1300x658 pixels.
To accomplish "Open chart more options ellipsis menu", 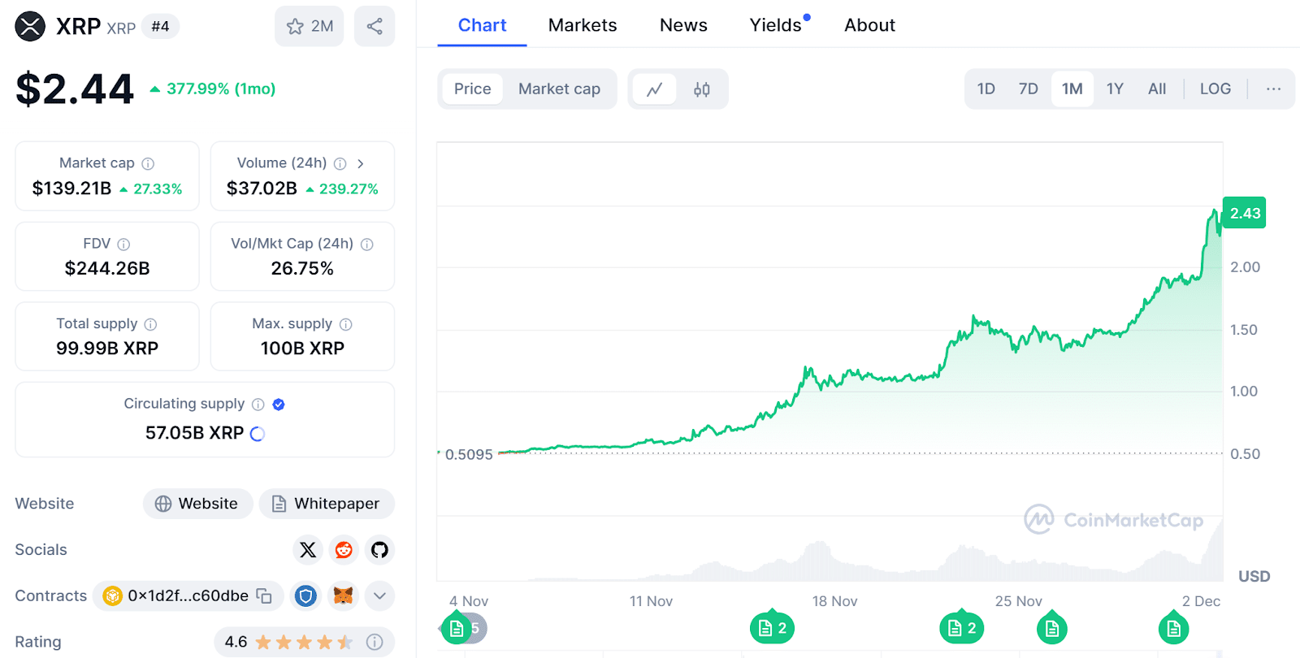I will [1273, 89].
